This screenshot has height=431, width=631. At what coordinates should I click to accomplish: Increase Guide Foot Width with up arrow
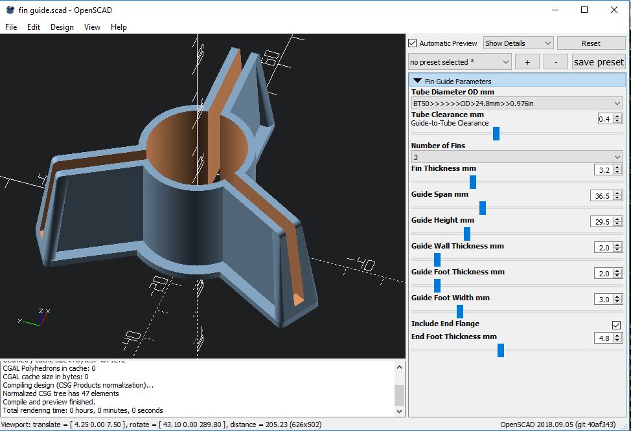(x=618, y=296)
